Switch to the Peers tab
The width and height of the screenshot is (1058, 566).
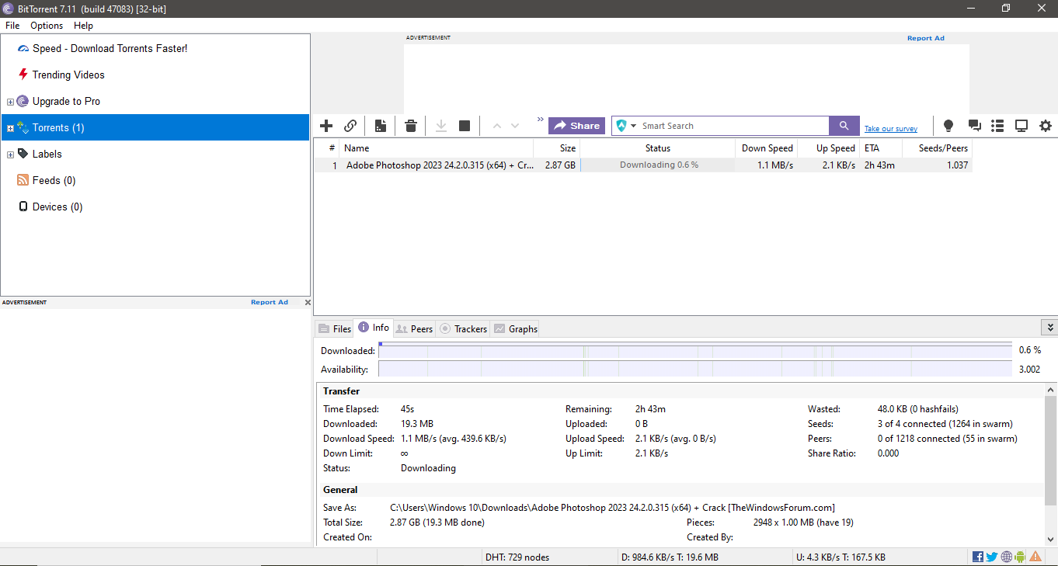click(414, 328)
